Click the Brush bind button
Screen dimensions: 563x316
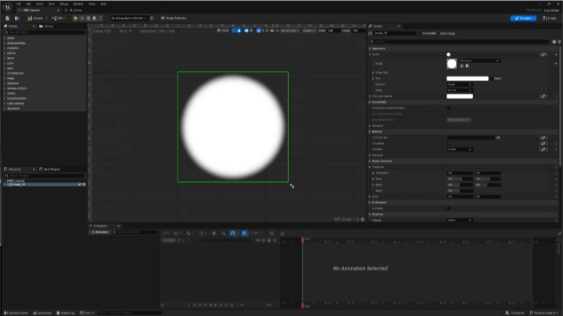[x=543, y=55]
